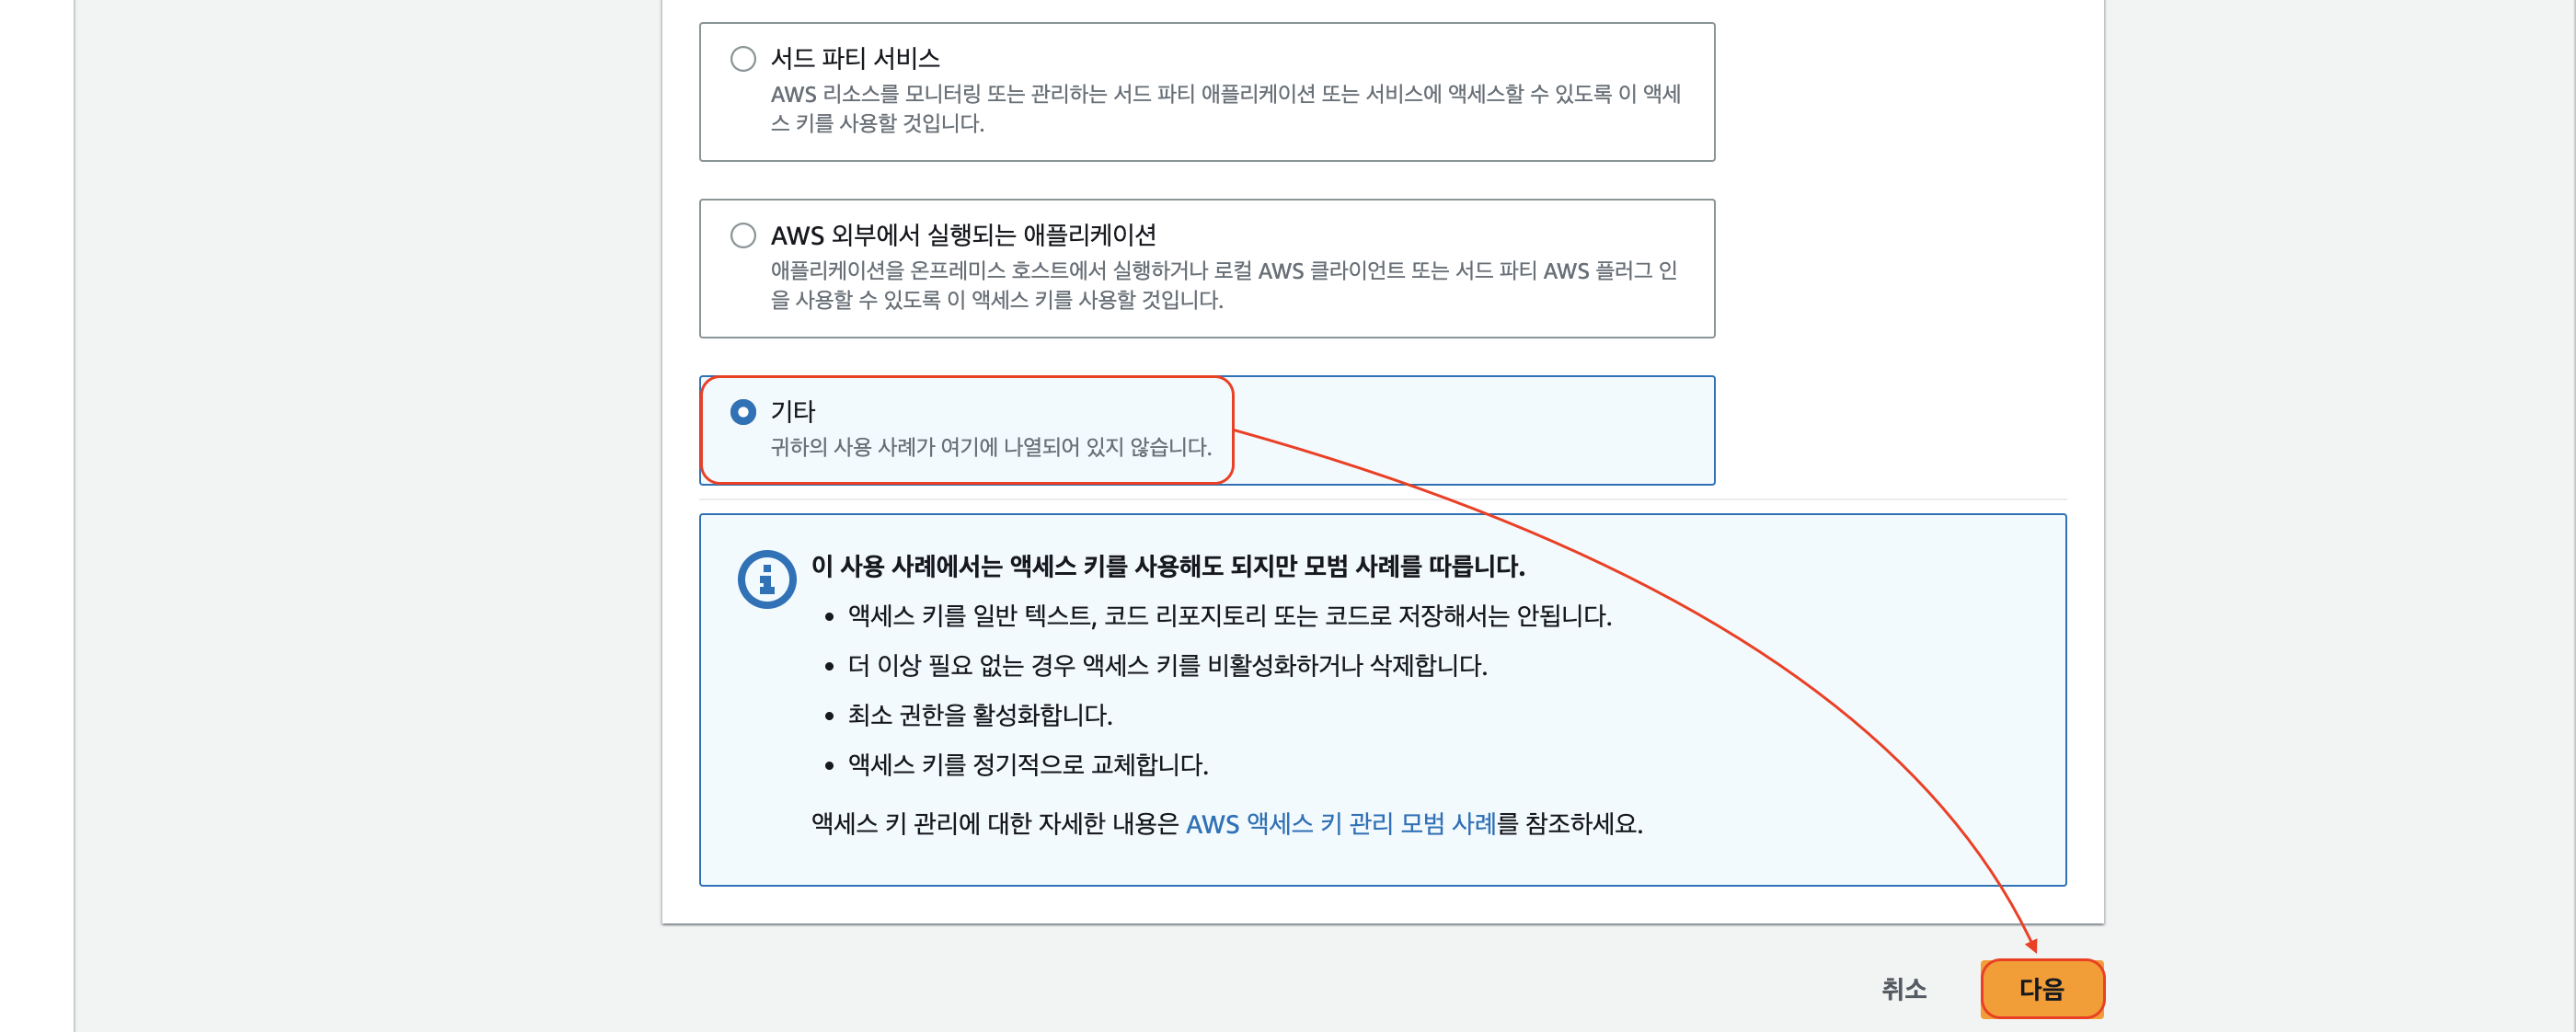The image size is (2576, 1032).
Task: Click the bullet about storing keys in plain text
Action: coord(1228,616)
